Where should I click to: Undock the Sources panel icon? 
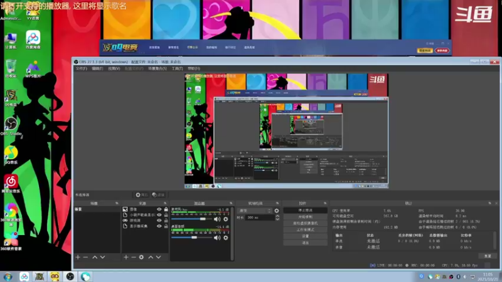[165, 203]
